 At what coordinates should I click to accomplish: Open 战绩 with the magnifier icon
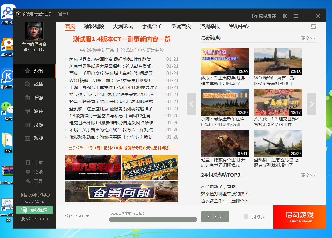28,84
